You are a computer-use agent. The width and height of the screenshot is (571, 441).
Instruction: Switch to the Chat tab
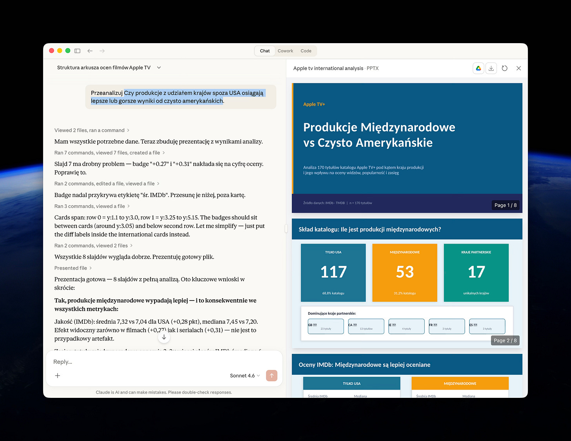click(265, 51)
